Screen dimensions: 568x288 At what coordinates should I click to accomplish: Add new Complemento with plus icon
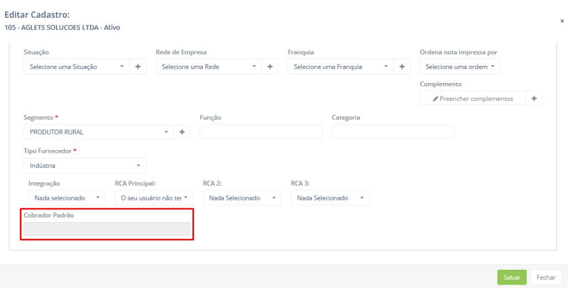pos(534,99)
